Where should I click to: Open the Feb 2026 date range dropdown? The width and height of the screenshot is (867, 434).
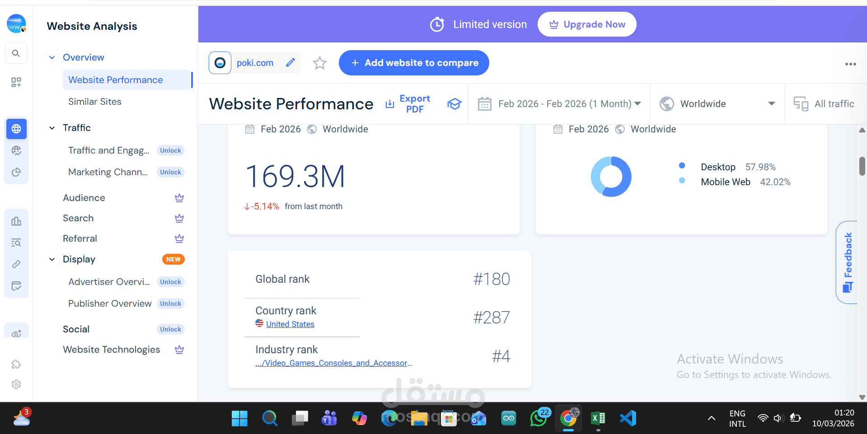(559, 104)
